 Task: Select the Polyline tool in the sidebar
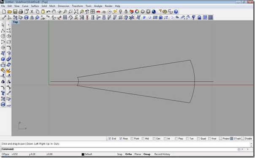click(x=3, y=30)
